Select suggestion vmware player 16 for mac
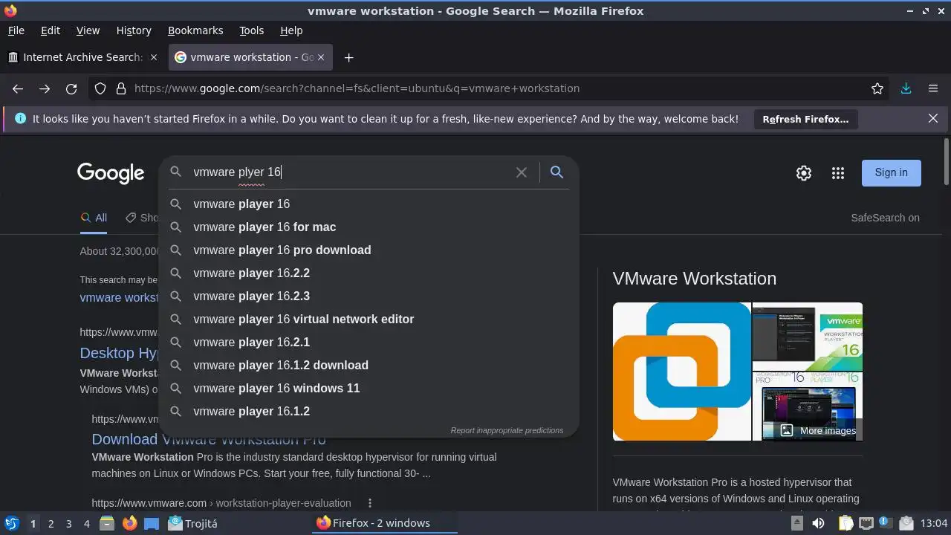Screen dimensions: 951x535 tap(369, 227)
